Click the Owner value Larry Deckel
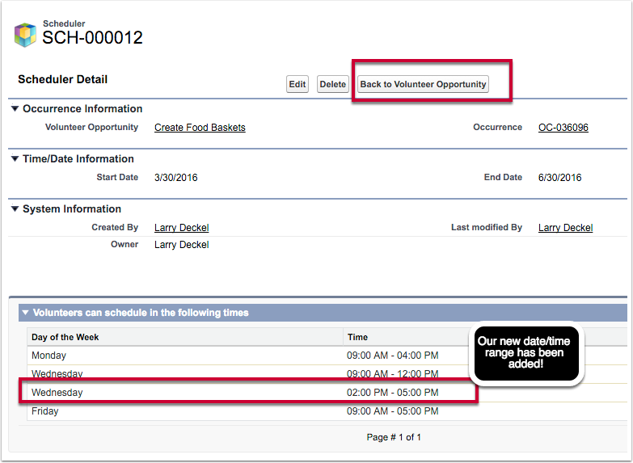This screenshot has width=633, height=463. coord(182,245)
